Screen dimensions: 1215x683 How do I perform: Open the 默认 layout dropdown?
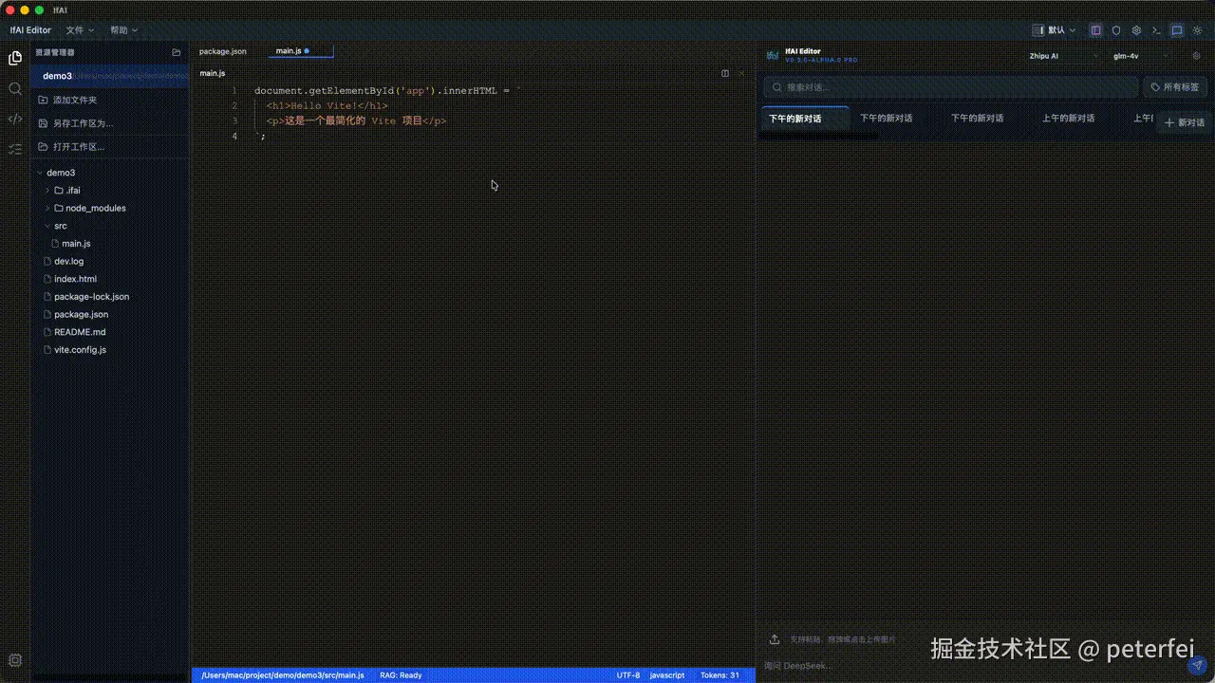(1059, 29)
